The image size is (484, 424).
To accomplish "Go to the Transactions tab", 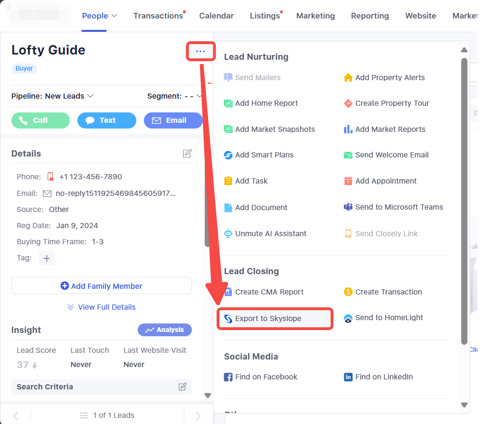I will [x=158, y=16].
